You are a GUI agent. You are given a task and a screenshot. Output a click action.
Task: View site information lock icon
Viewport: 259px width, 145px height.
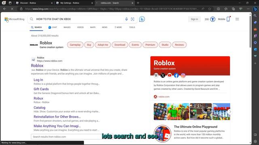[x=21, y=9]
